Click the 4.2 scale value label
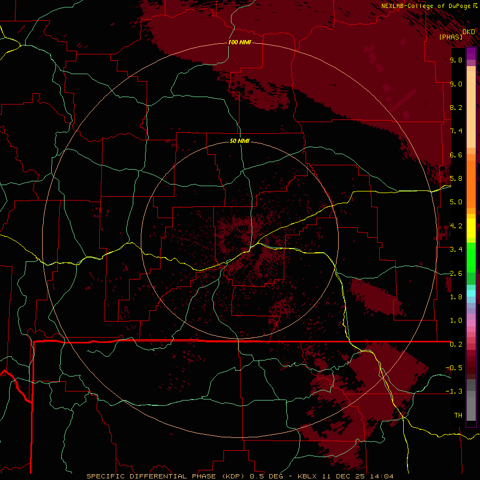The width and height of the screenshot is (480, 480). [x=456, y=226]
